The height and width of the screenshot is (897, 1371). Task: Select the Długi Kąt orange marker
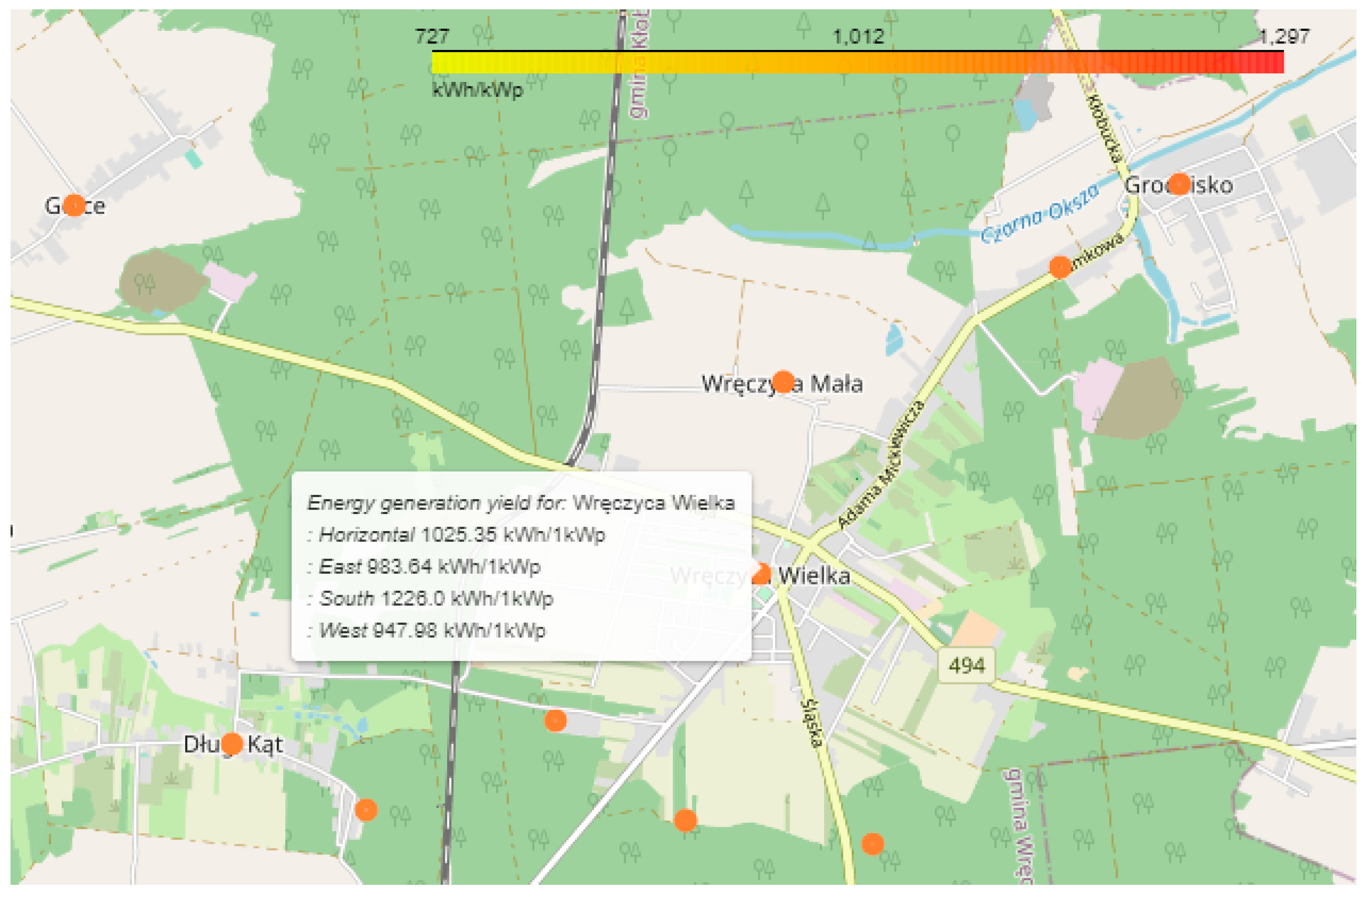[232, 744]
